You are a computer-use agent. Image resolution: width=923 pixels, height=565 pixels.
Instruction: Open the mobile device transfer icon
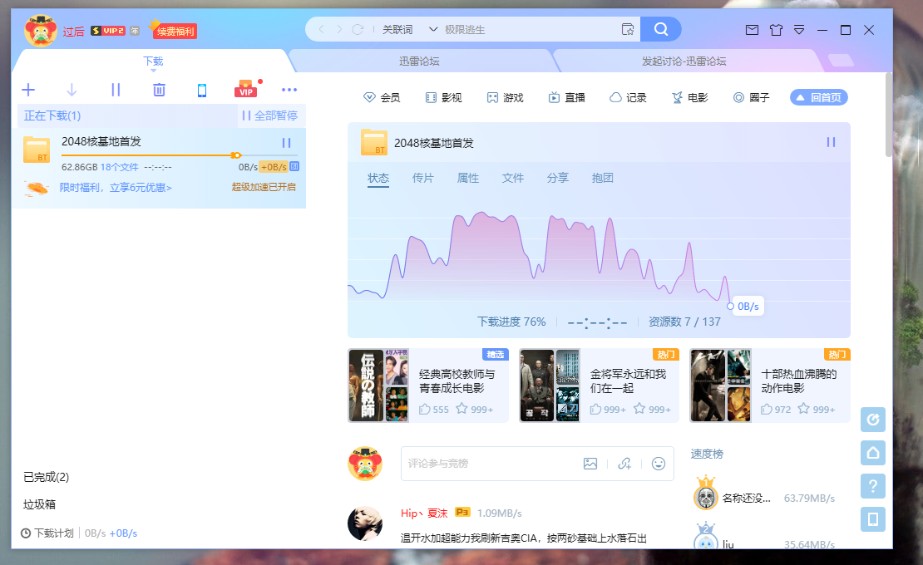point(202,89)
